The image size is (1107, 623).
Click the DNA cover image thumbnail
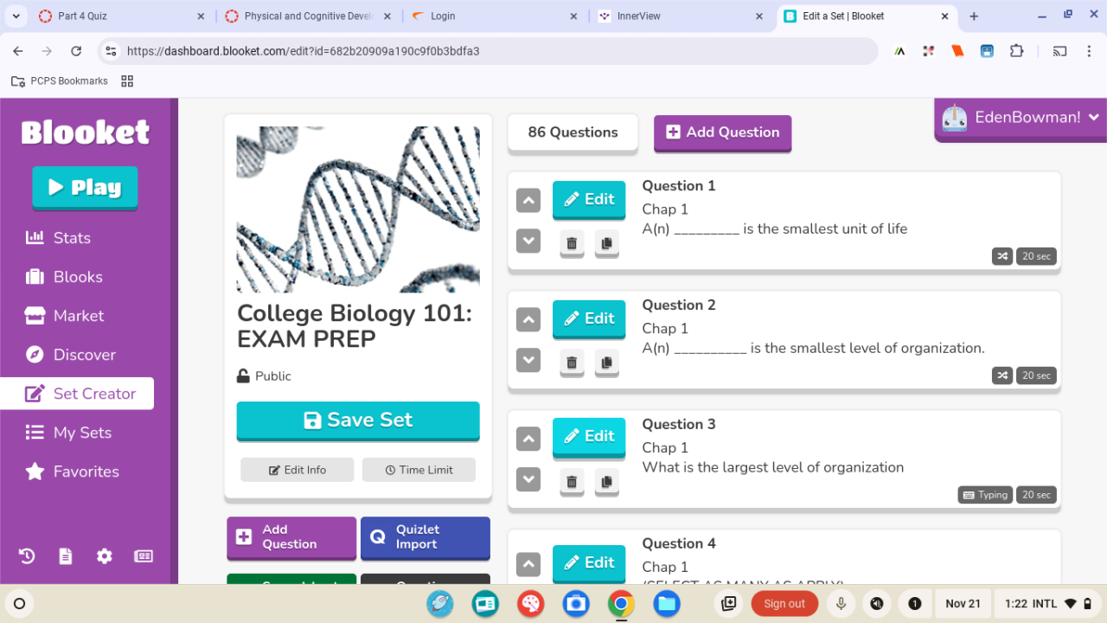click(x=358, y=209)
